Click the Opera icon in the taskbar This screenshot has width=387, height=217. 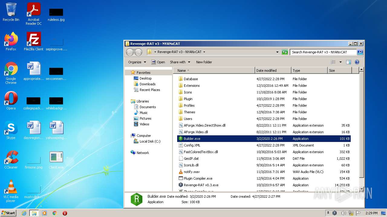pos(65,213)
